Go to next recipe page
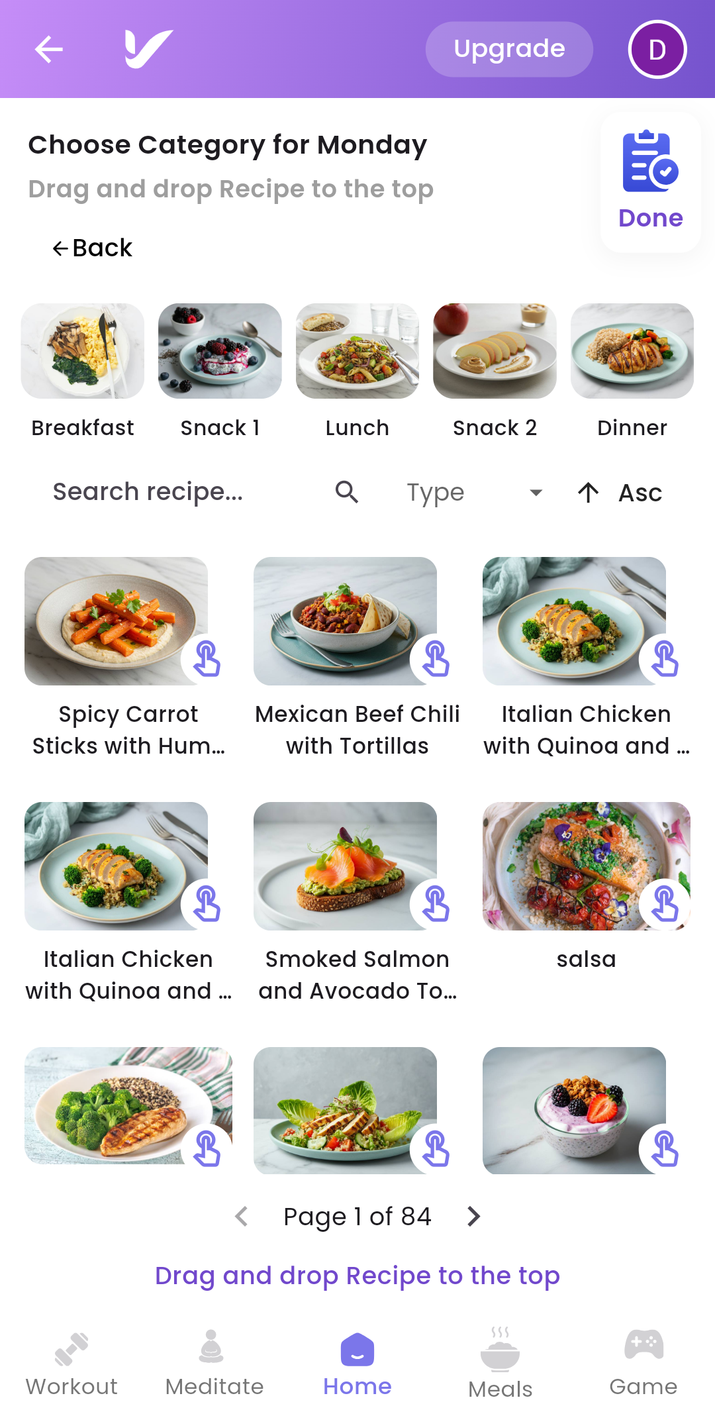This screenshot has width=715, height=1408. pyautogui.click(x=473, y=1217)
